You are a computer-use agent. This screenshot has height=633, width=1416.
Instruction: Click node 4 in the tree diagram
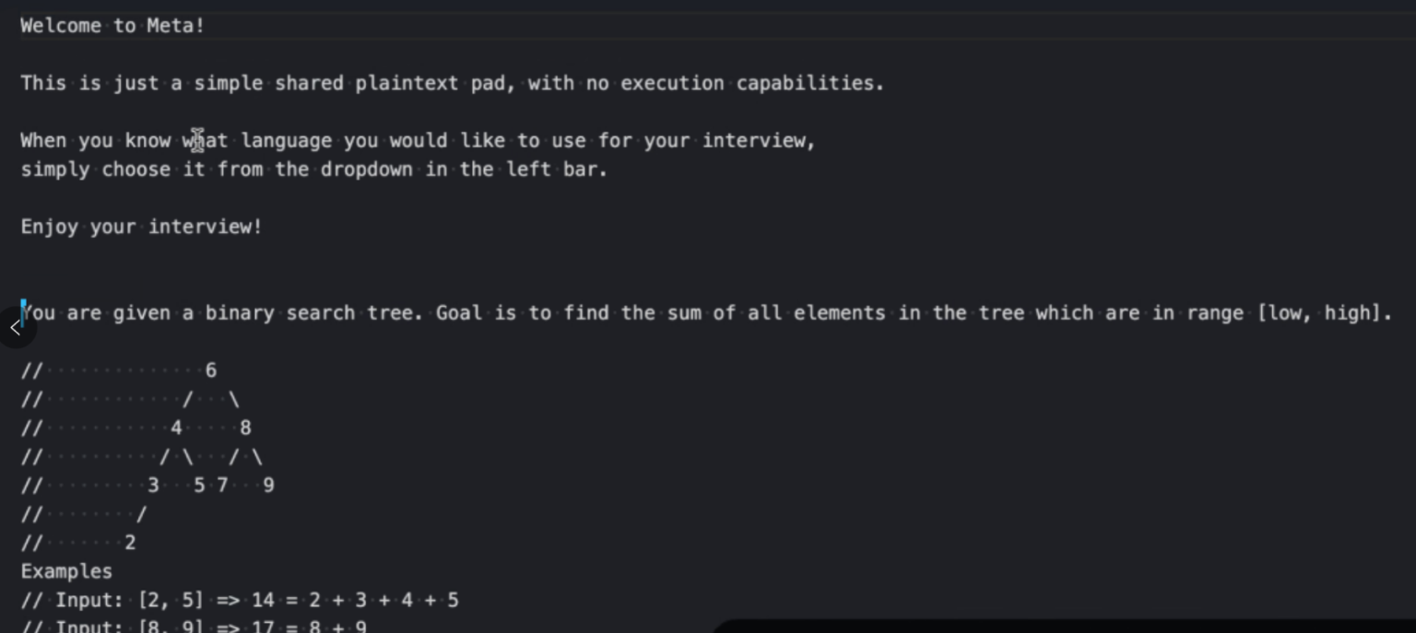tap(176, 428)
